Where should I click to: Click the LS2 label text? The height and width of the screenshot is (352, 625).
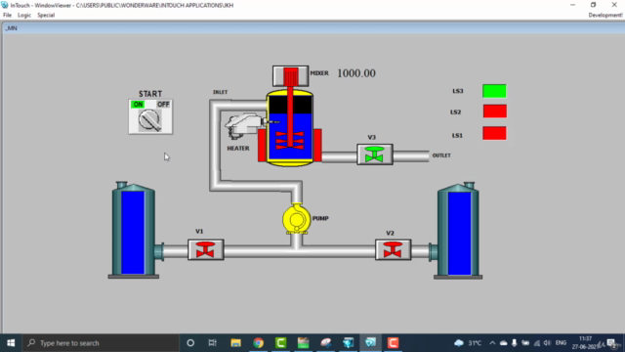[456, 112]
